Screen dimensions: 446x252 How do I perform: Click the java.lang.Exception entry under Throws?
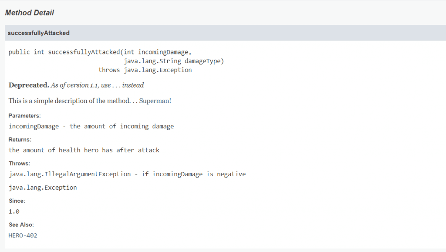pos(43,188)
